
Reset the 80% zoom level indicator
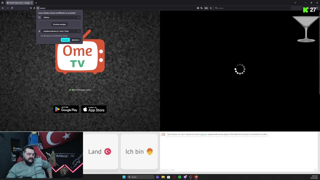[x=206, y=8]
